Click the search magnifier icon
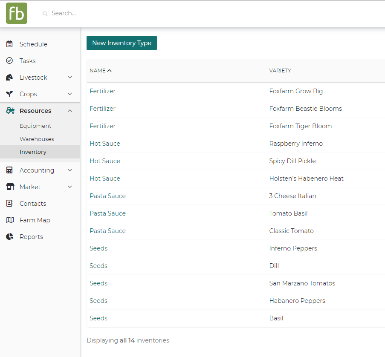Image resolution: width=385 pixels, height=357 pixels. [x=45, y=14]
